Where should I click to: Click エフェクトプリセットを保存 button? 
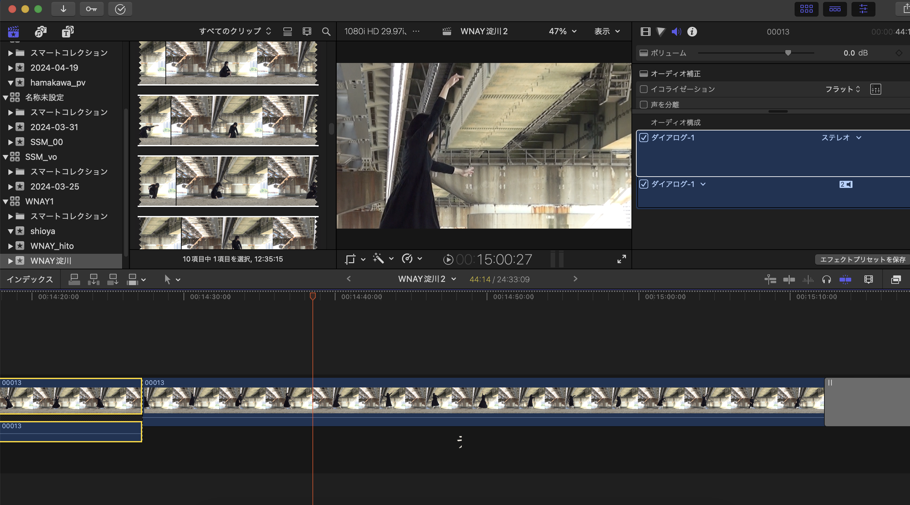pos(862,259)
